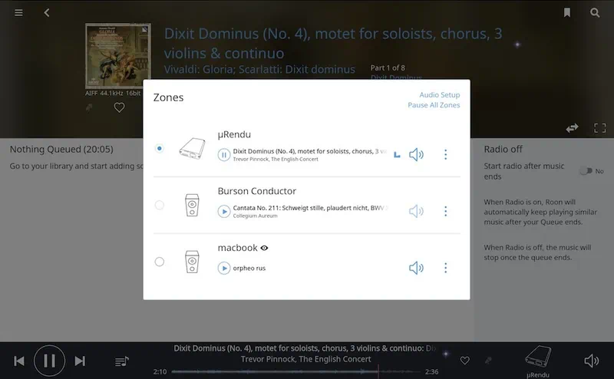Image resolution: width=614 pixels, height=379 pixels.
Task: Click the macbook zone name
Action: [x=238, y=248]
